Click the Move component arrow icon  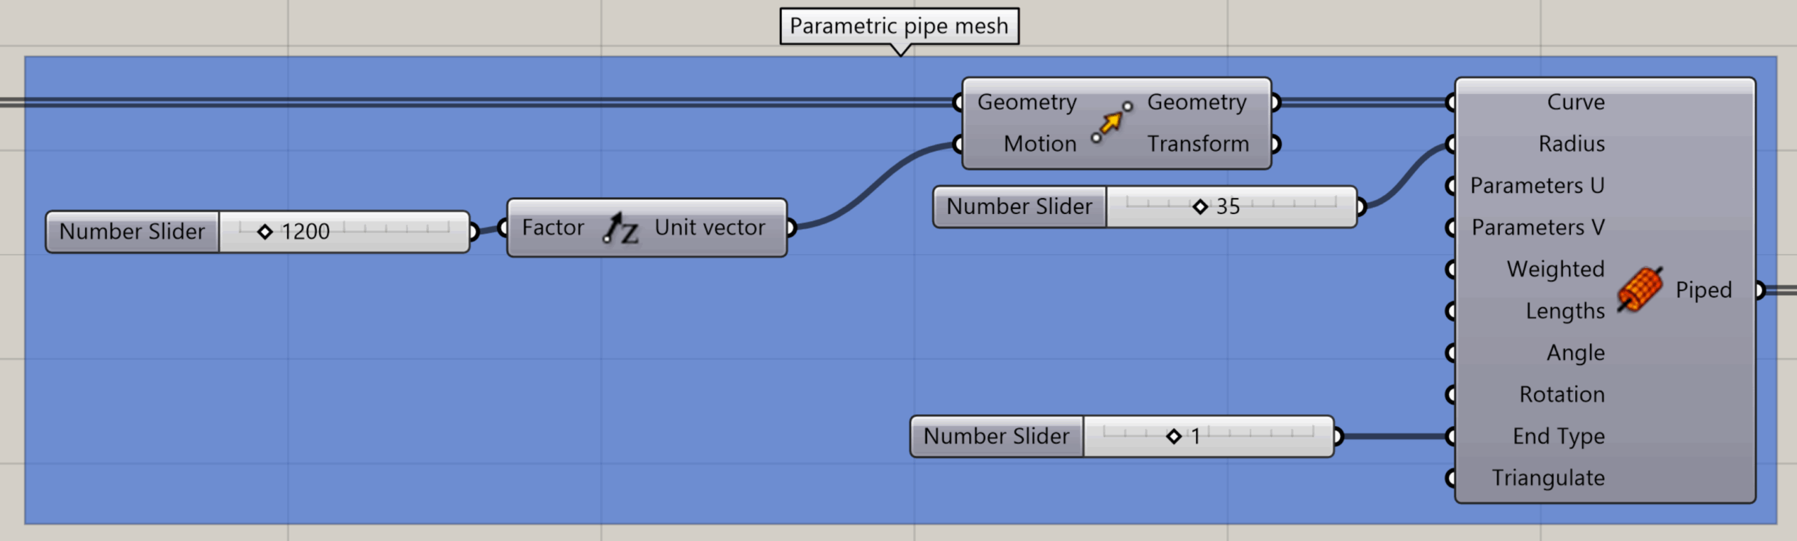pyautogui.click(x=1111, y=123)
